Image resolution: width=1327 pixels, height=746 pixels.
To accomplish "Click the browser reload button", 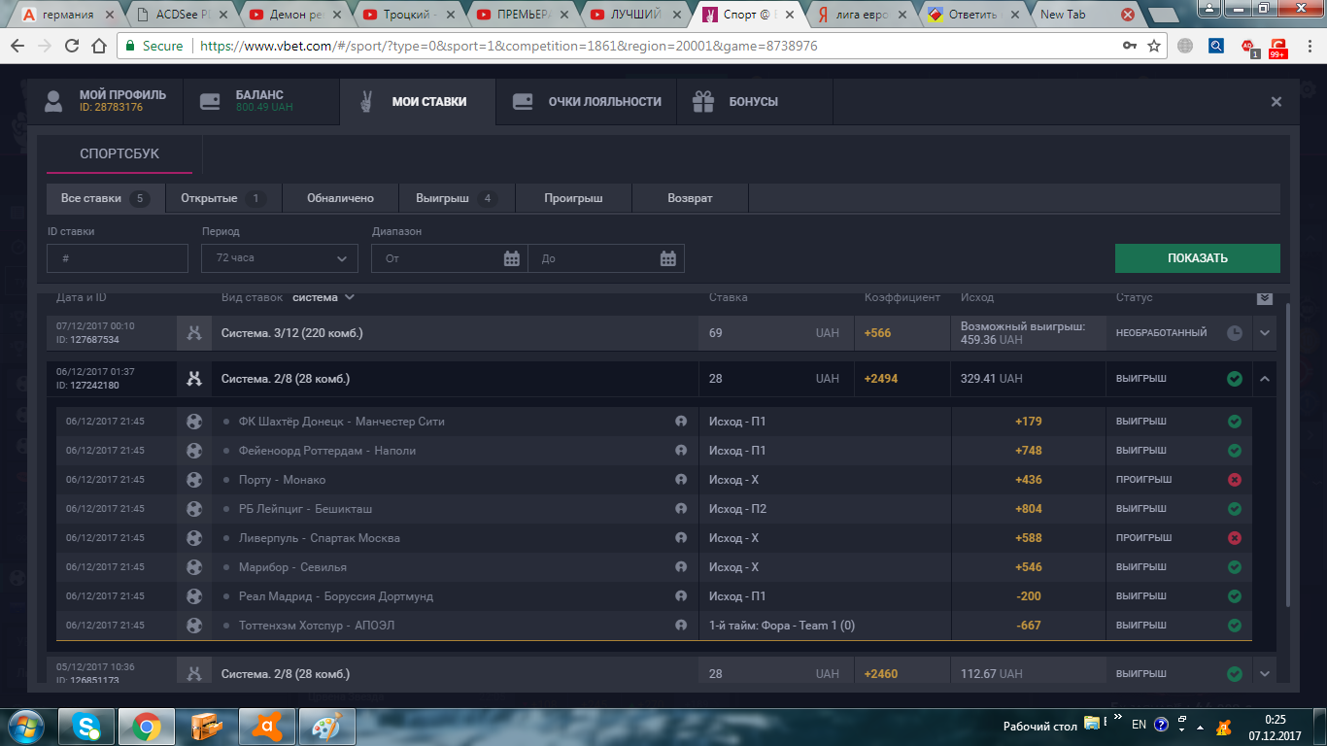I will tap(72, 46).
